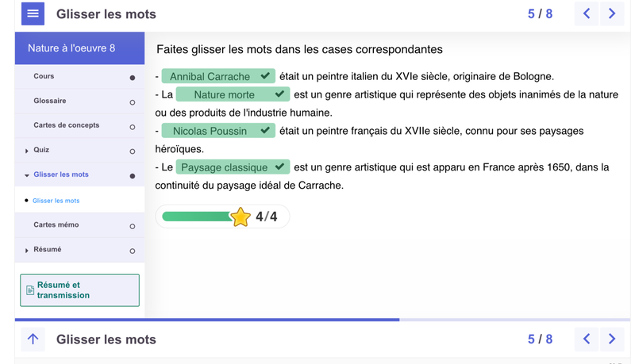Click the green 4/4 progress bar
This screenshot has width=635, height=364.
[x=196, y=216]
